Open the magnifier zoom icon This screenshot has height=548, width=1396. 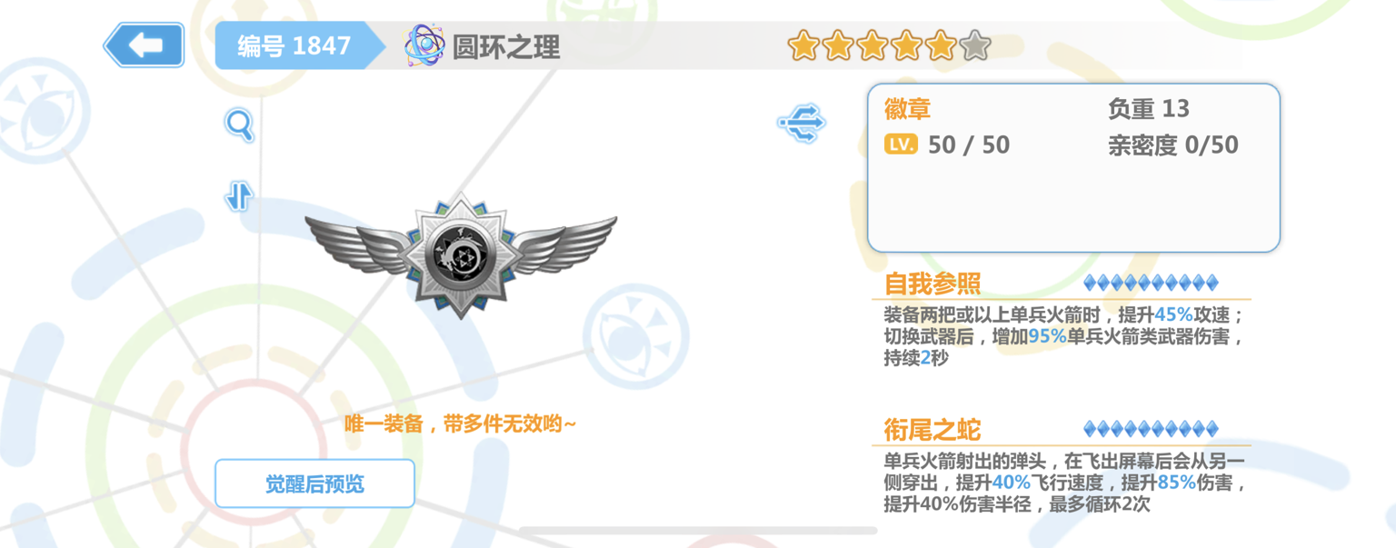[239, 125]
